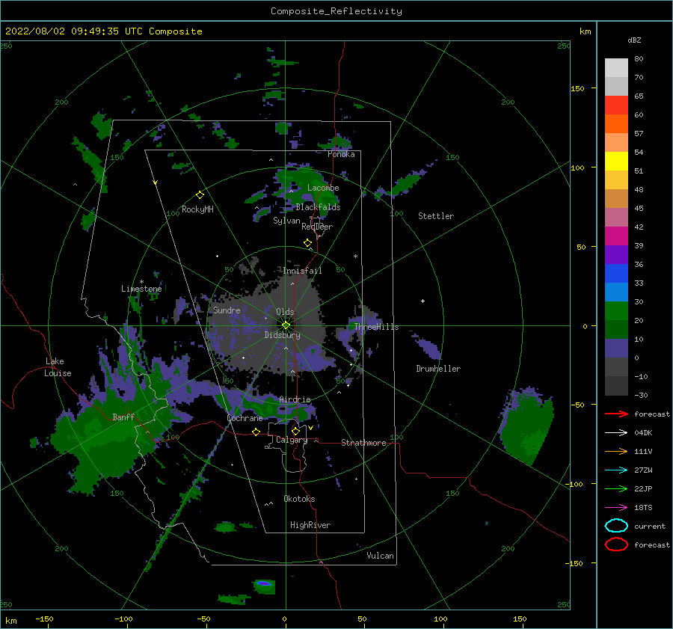Select yellow diamond marker below RedDeer
Viewport: 673px width, 629px height.
[x=307, y=243]
